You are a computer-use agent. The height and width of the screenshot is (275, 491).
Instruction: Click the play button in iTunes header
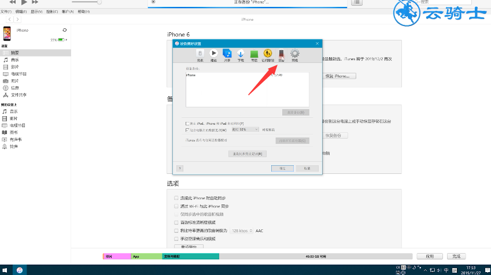(x=24, y=2)
